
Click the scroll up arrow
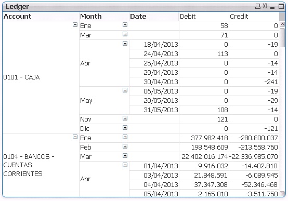pos(282,24)
